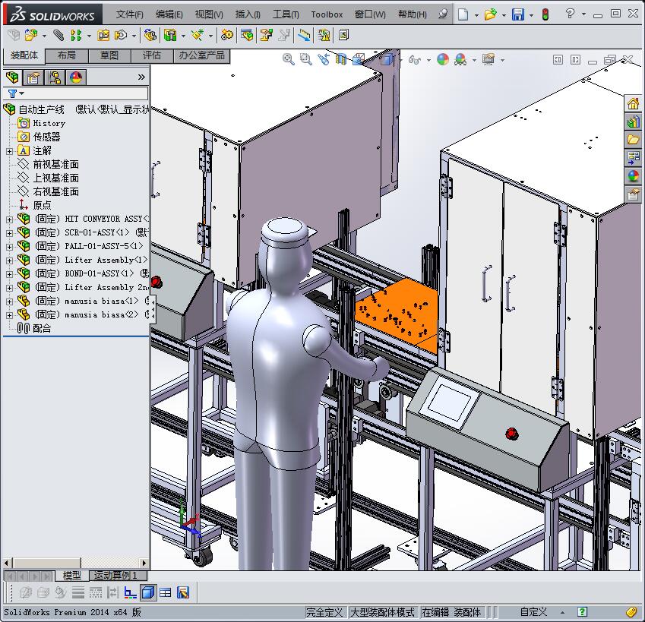
Task: Open the Design Library task pane icon
Action: 633,122
